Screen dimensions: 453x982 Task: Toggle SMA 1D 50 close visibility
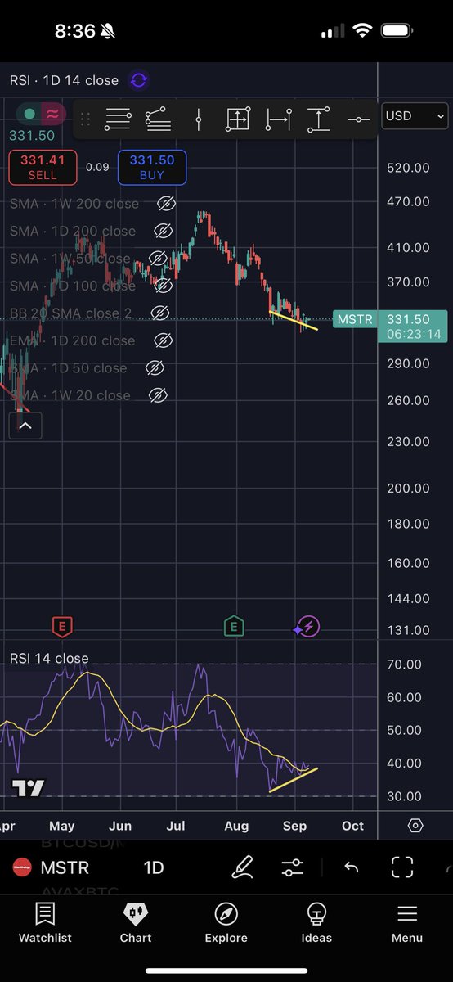pos(154,367)
